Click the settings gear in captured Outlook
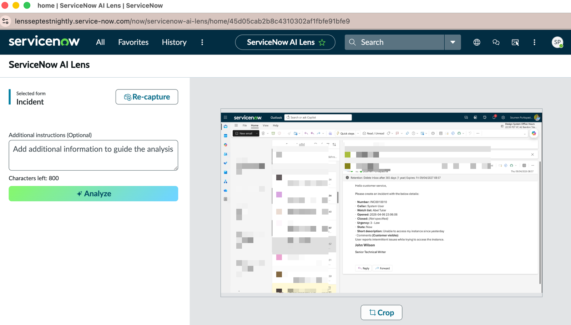The width and height of the screenshot is (571, 325). 503,117
